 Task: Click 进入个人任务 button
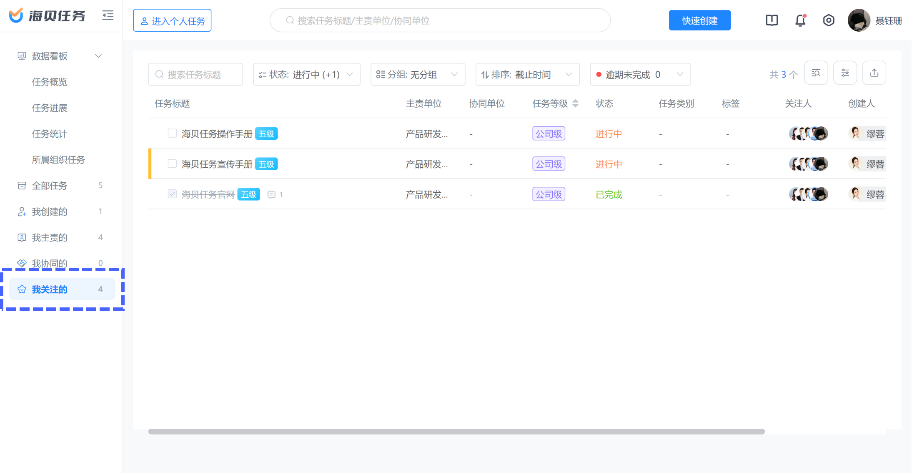click(172, 20)
